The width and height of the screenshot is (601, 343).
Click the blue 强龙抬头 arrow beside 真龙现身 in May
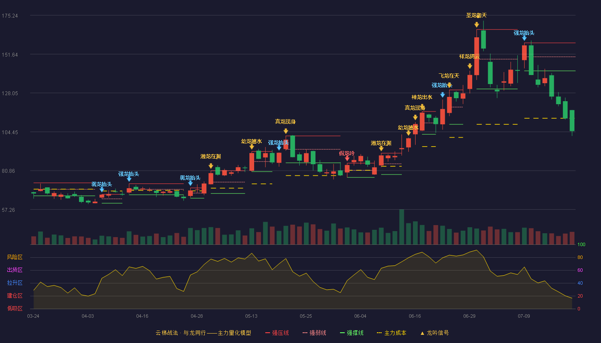[x=279, y=148]
